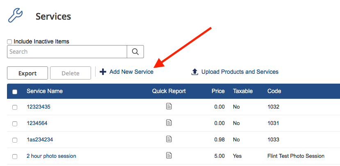
Task: Click into the Search text field
Action: point(67,52)
